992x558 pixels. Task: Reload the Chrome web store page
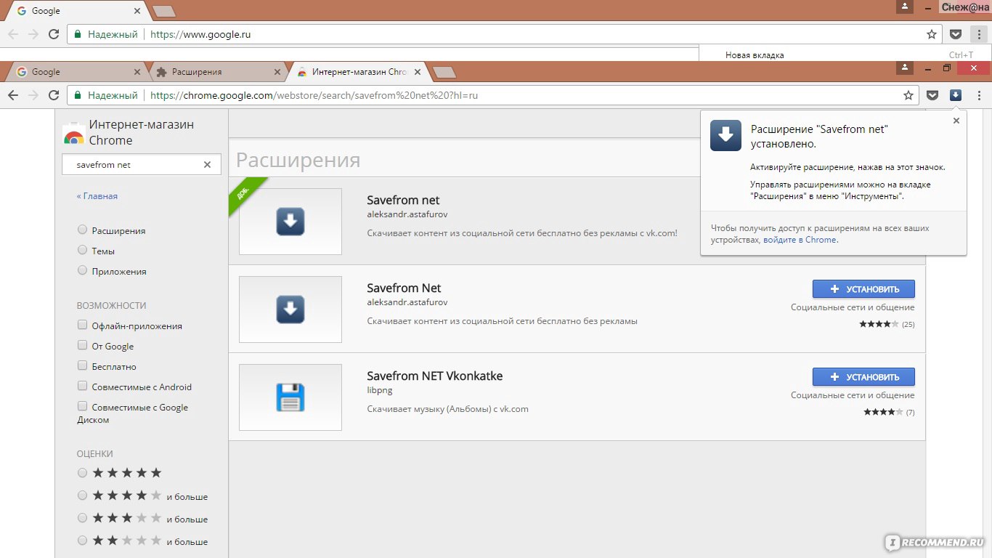(53, 95)
